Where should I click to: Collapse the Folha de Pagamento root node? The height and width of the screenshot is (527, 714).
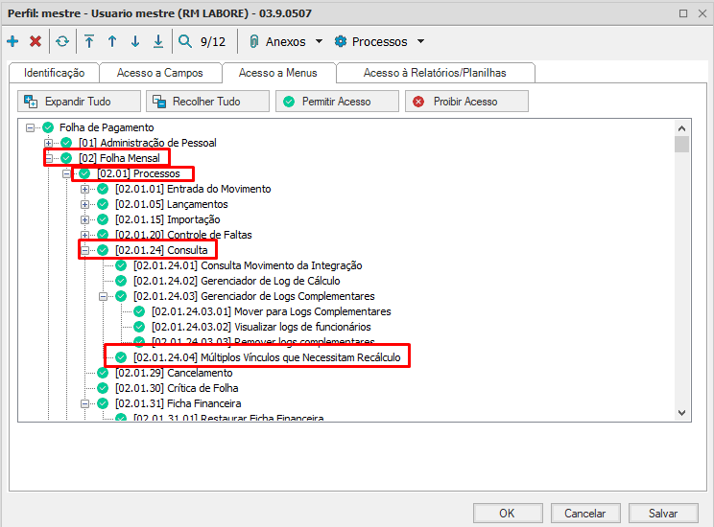point(30,127)
